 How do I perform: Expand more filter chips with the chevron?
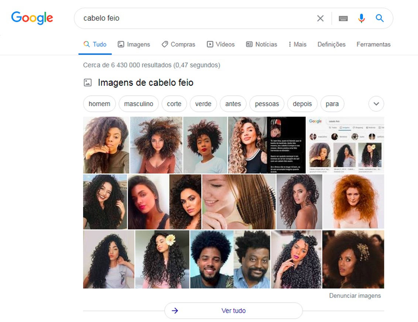[376, 104]
